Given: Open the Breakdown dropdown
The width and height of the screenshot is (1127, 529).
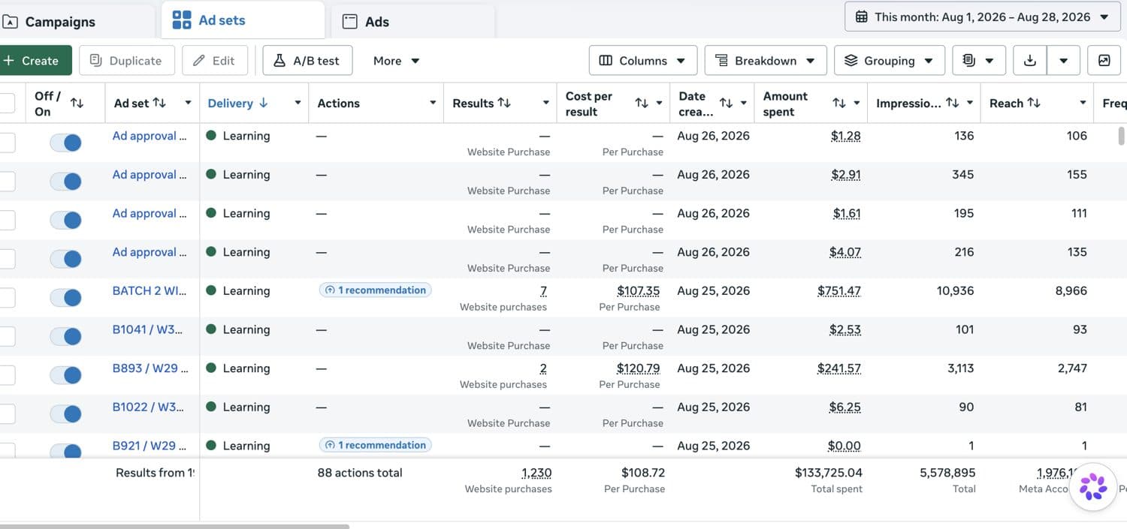Looking at the screenshot, I should [765, 61].
